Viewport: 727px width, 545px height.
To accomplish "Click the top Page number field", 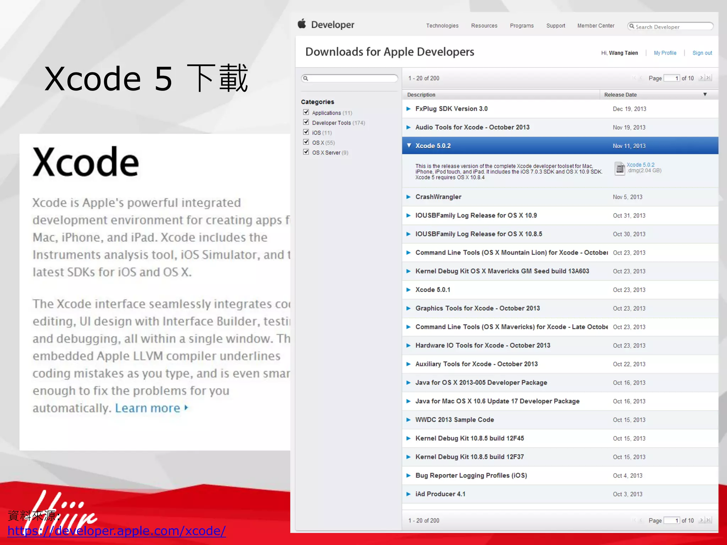I will (x=672, y=78).
